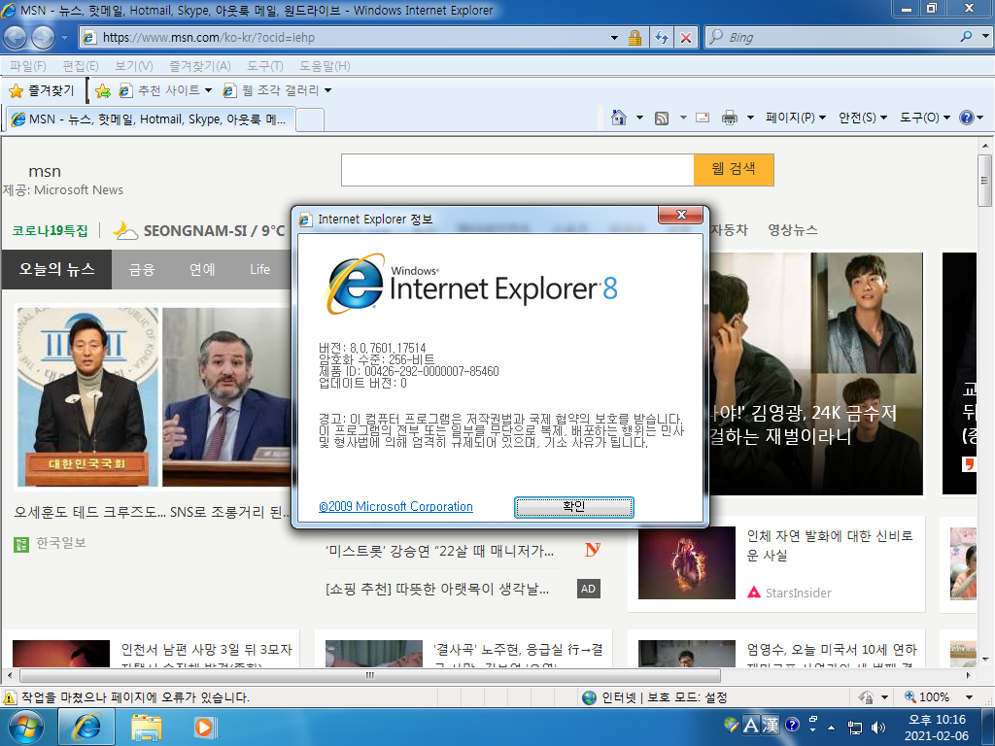Open the Favorites star button
This screenshot has width=995, height=746.
(x=42, y=90)
